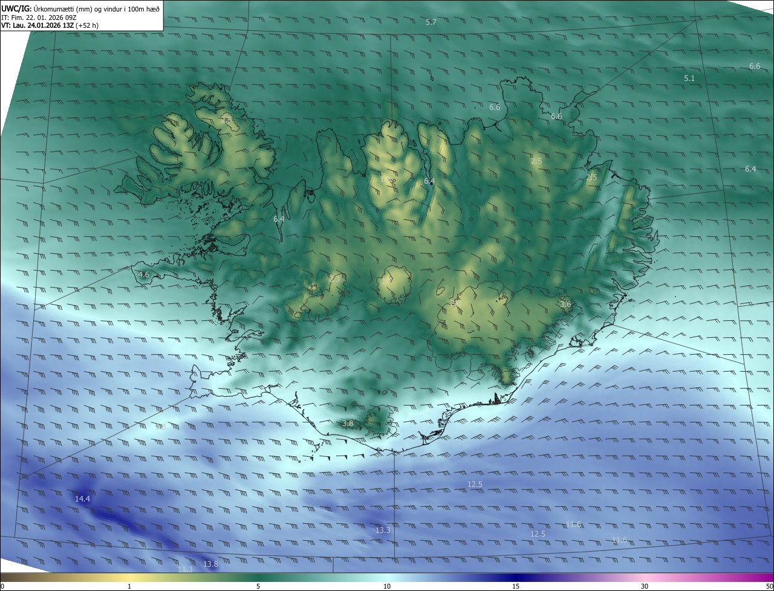The image size is (774, 591).
Task: Click the 15 tick label on the colorbar
Action: pos(516,586)
